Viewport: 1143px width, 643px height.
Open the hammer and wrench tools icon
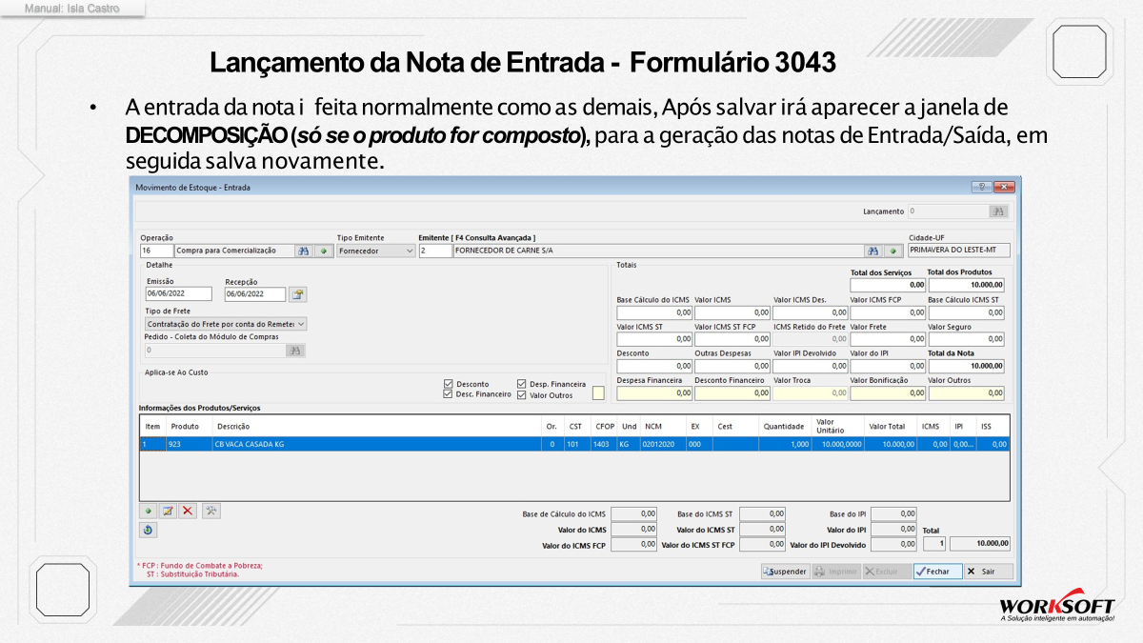click(x=211, y=511)
